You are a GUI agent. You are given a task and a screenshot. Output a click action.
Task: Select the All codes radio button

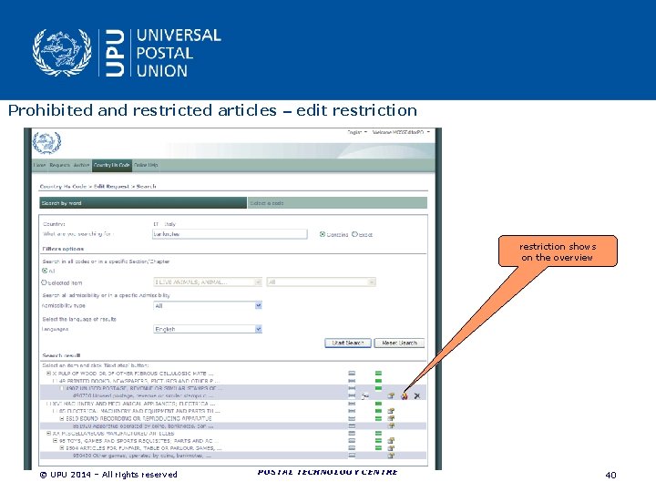pyautogui.click(x=45, y=271)
